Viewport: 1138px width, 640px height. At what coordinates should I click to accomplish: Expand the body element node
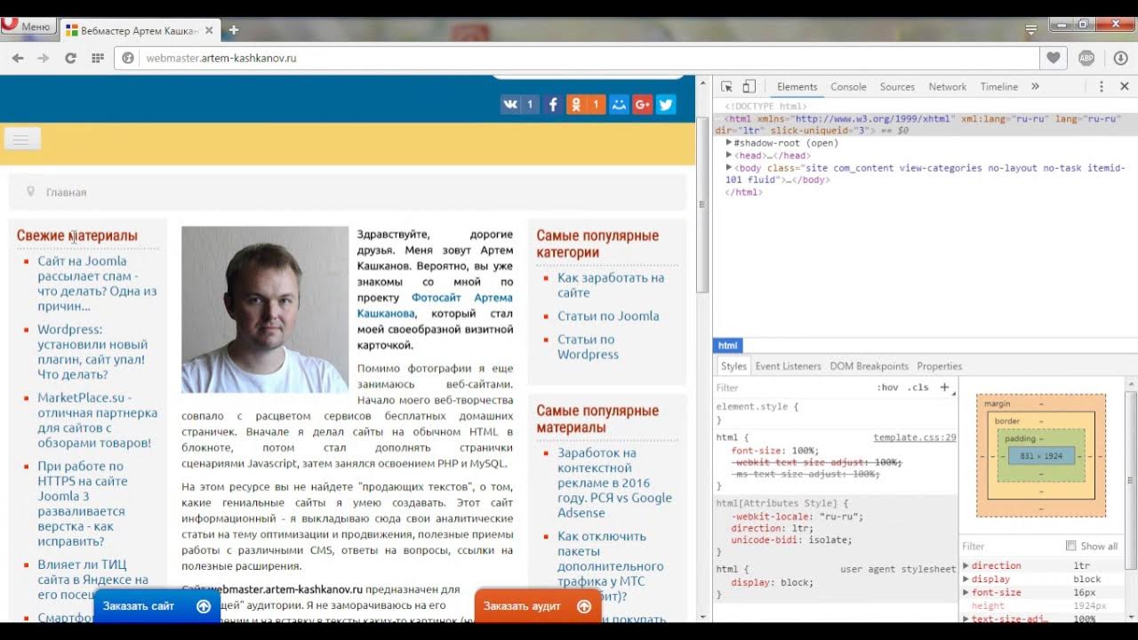[x=729, y=167]
